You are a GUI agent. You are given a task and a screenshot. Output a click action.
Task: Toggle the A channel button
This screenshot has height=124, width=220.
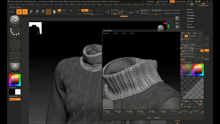coord(59,10)
